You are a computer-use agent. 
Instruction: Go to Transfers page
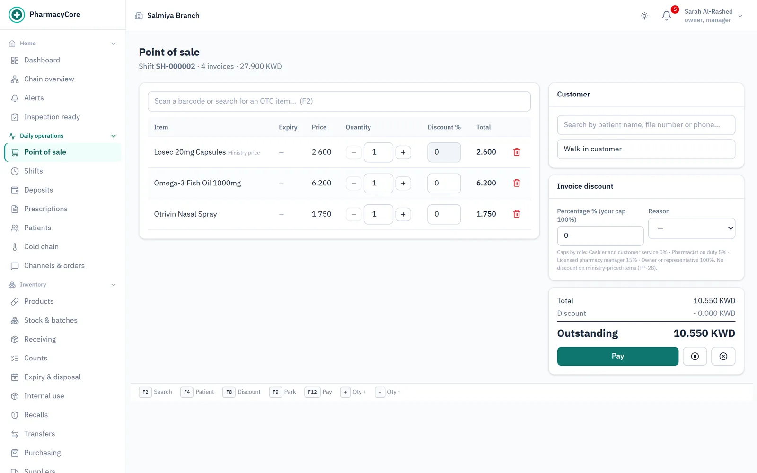point(62,434)
